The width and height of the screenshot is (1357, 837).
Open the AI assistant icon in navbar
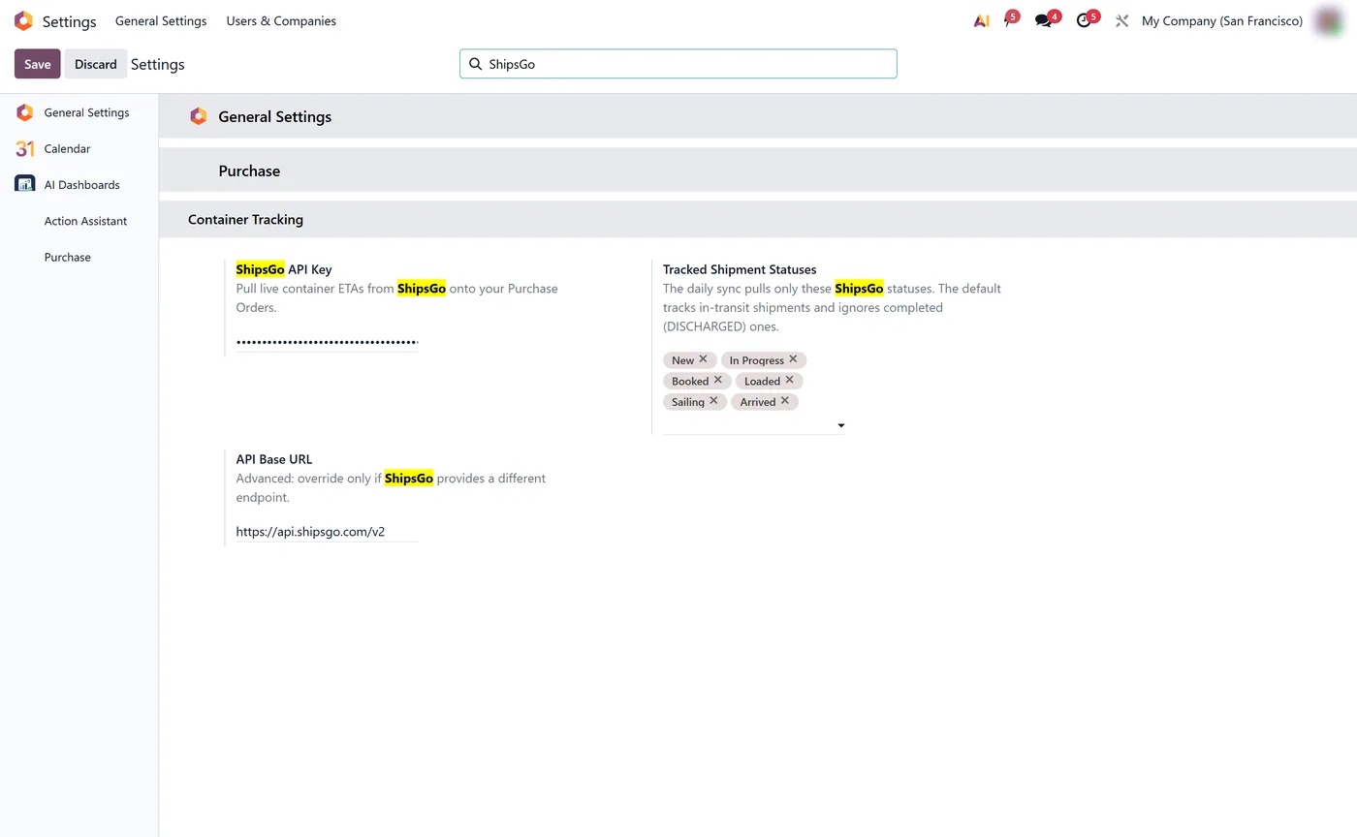pos(981,21)
